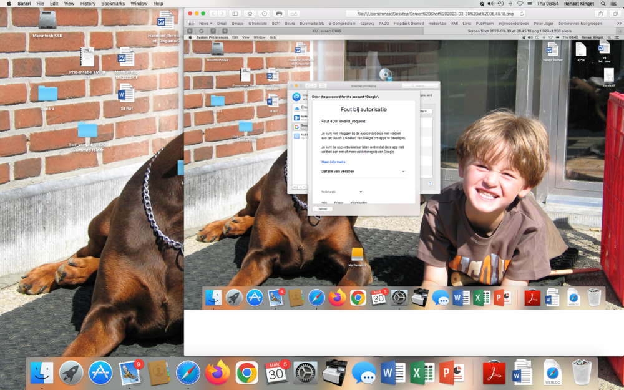Expand the News bookmarks folder dropdown
Image resolution: width=624 pixels, height=390 pixels.
click(205, 23)
